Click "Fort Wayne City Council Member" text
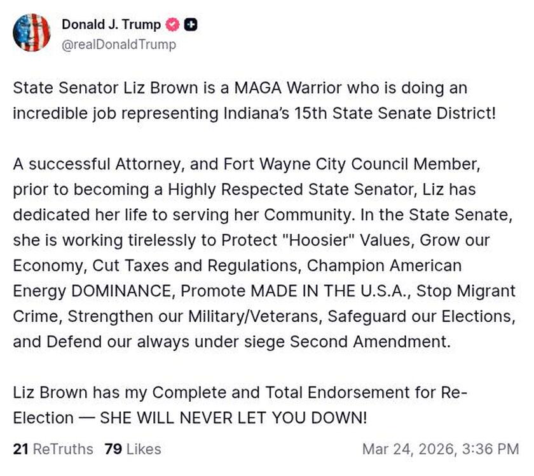The image size is (534, 476). [350, 164]
